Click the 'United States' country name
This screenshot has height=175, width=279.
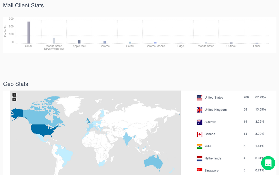coord(214,98)
